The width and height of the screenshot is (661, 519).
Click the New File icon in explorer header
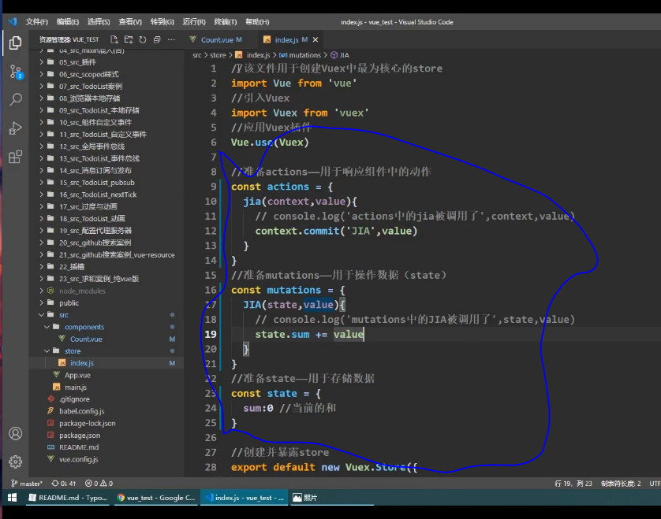(114, 39)
